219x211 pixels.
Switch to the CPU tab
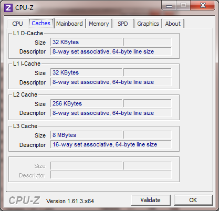[x=17, y=24]
